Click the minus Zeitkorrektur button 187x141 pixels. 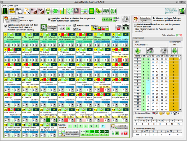114,21
